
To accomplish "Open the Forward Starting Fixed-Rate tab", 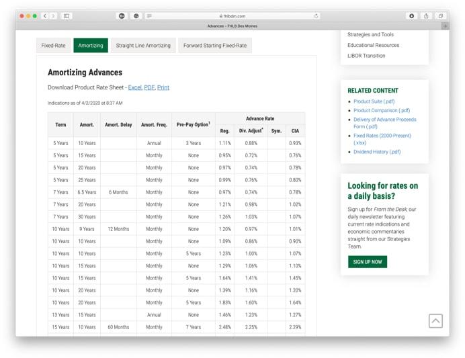I will click(215, 46).
